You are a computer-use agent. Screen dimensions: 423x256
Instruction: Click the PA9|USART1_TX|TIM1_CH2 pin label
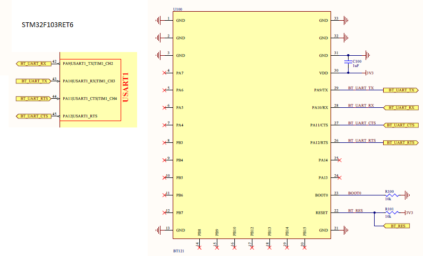(88, 64)
